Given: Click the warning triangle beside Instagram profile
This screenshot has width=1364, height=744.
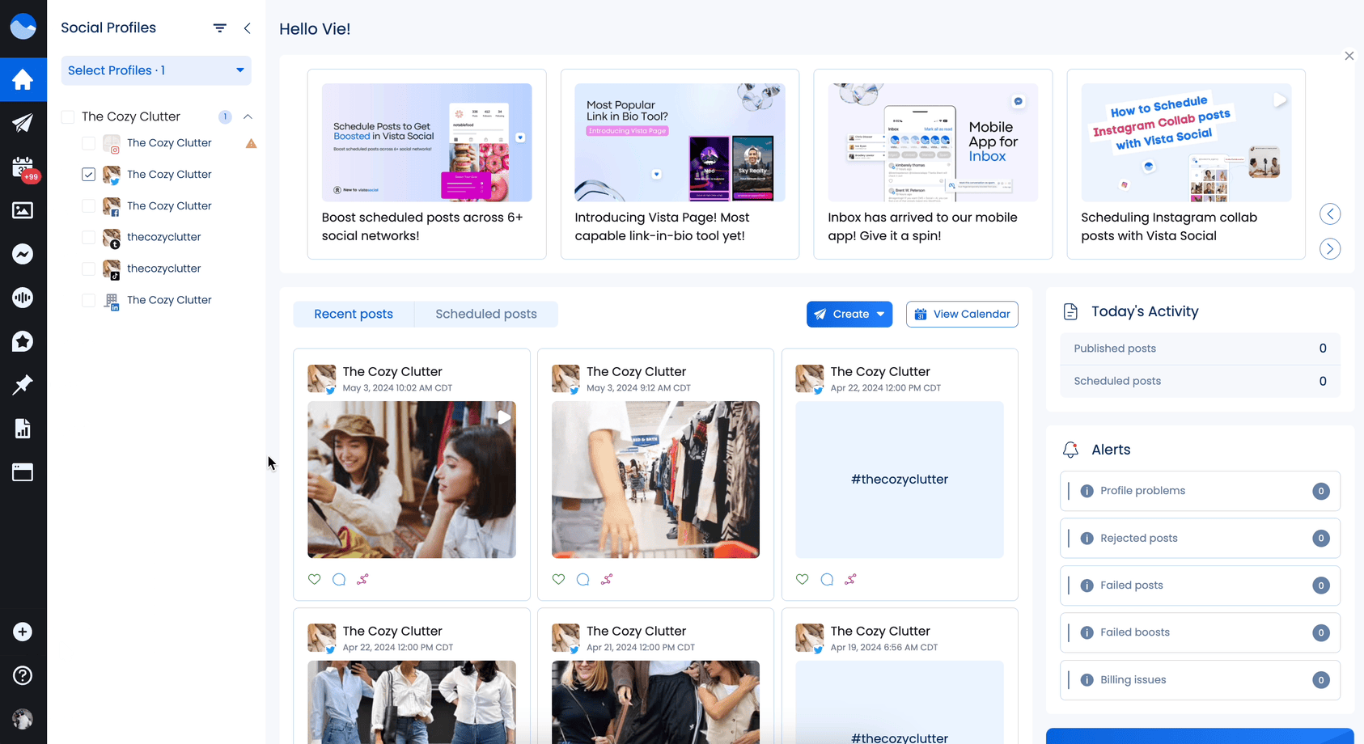Looking at the screenshot, I should click(251, 143).
